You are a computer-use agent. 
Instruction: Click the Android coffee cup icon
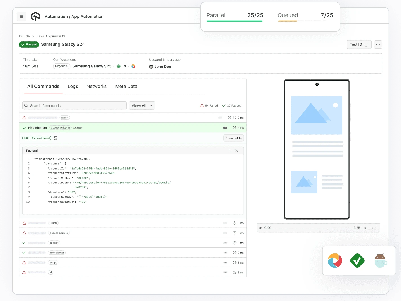coord(380,260)
